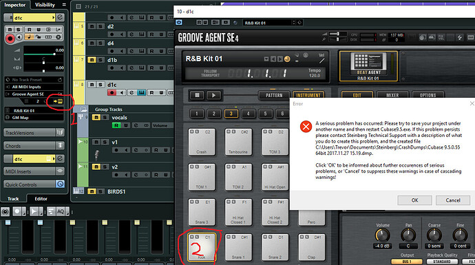Toggle Read automation on vocals track
The image size is (475, 265).
tap(116, 125)
